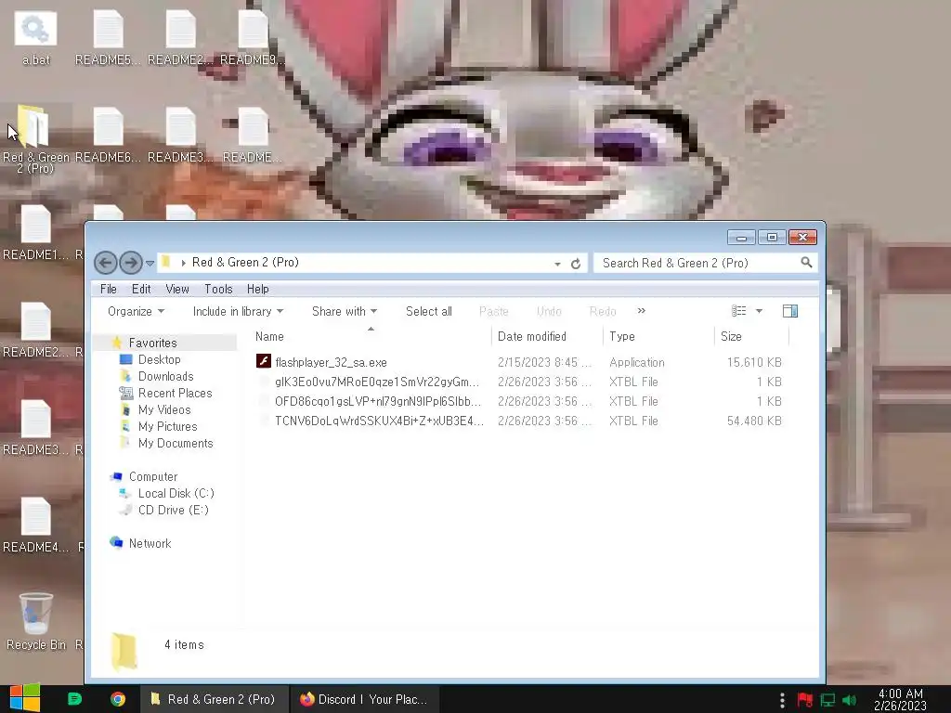Select the OFD86cqo1gsLVP+nl79gnN9IPpl6SIbb file
Screen dimensions: 951x713
[x=378, y=401]
